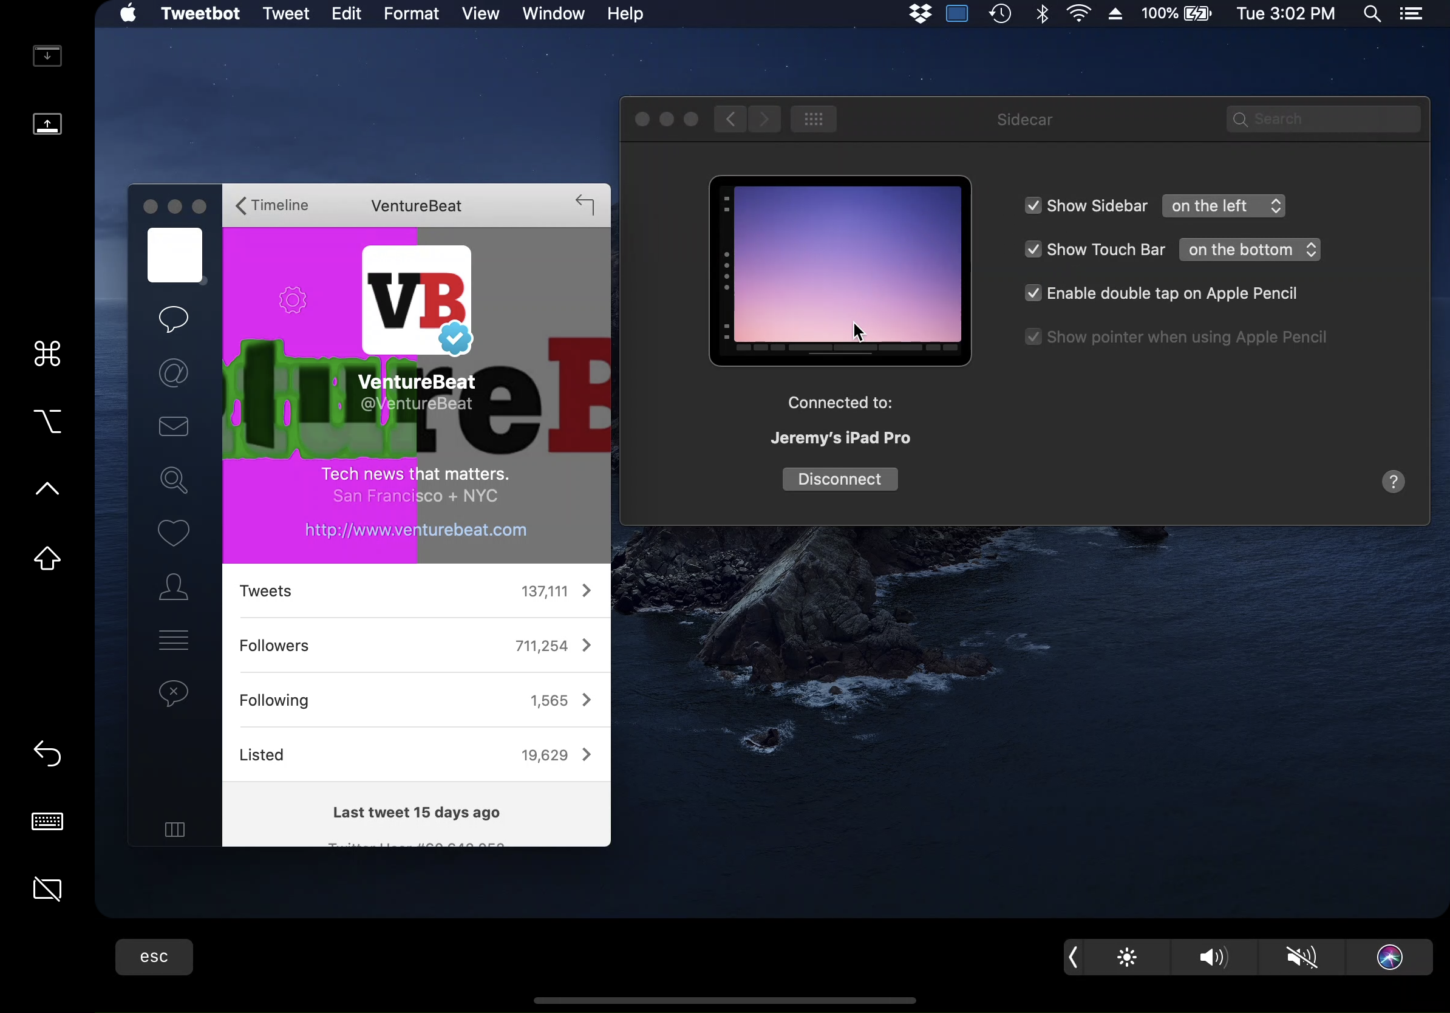Viewport: 1450px width, 1013px height.
Task: Click the VentureBeat VB profile picture
Action: (416, 300)
